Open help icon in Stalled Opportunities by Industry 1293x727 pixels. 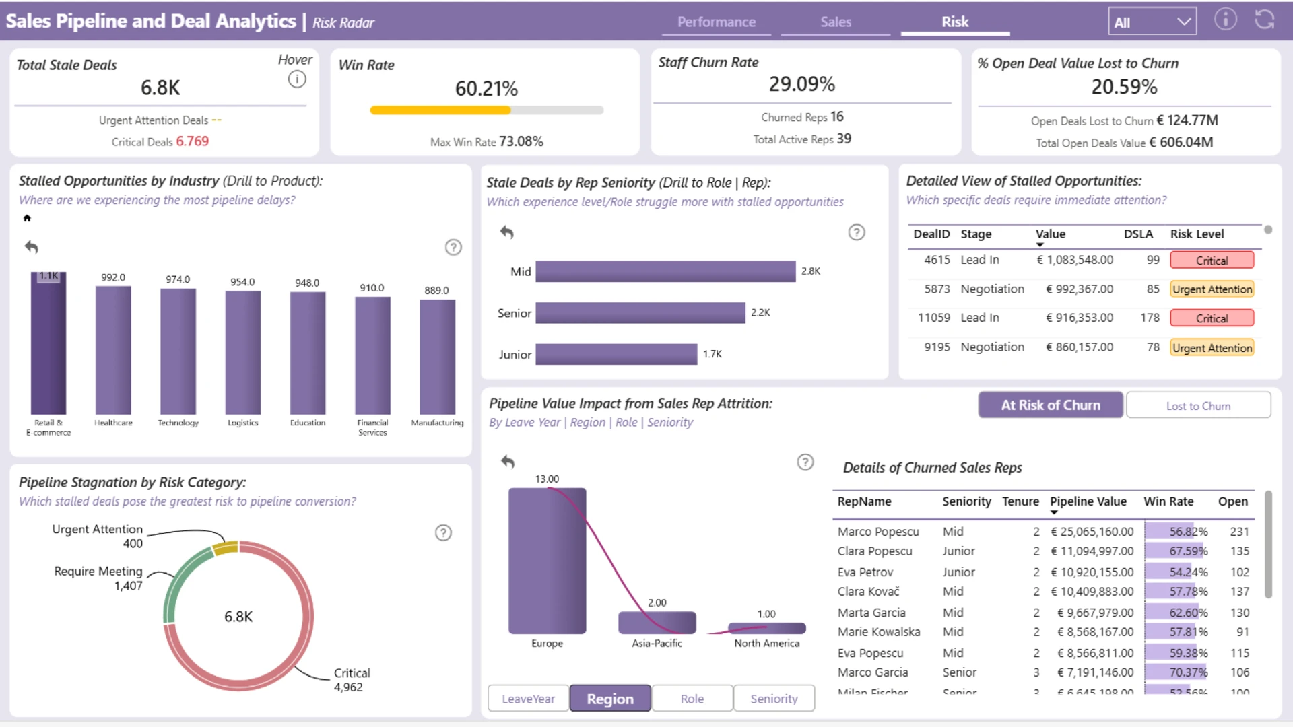point(453,248)
